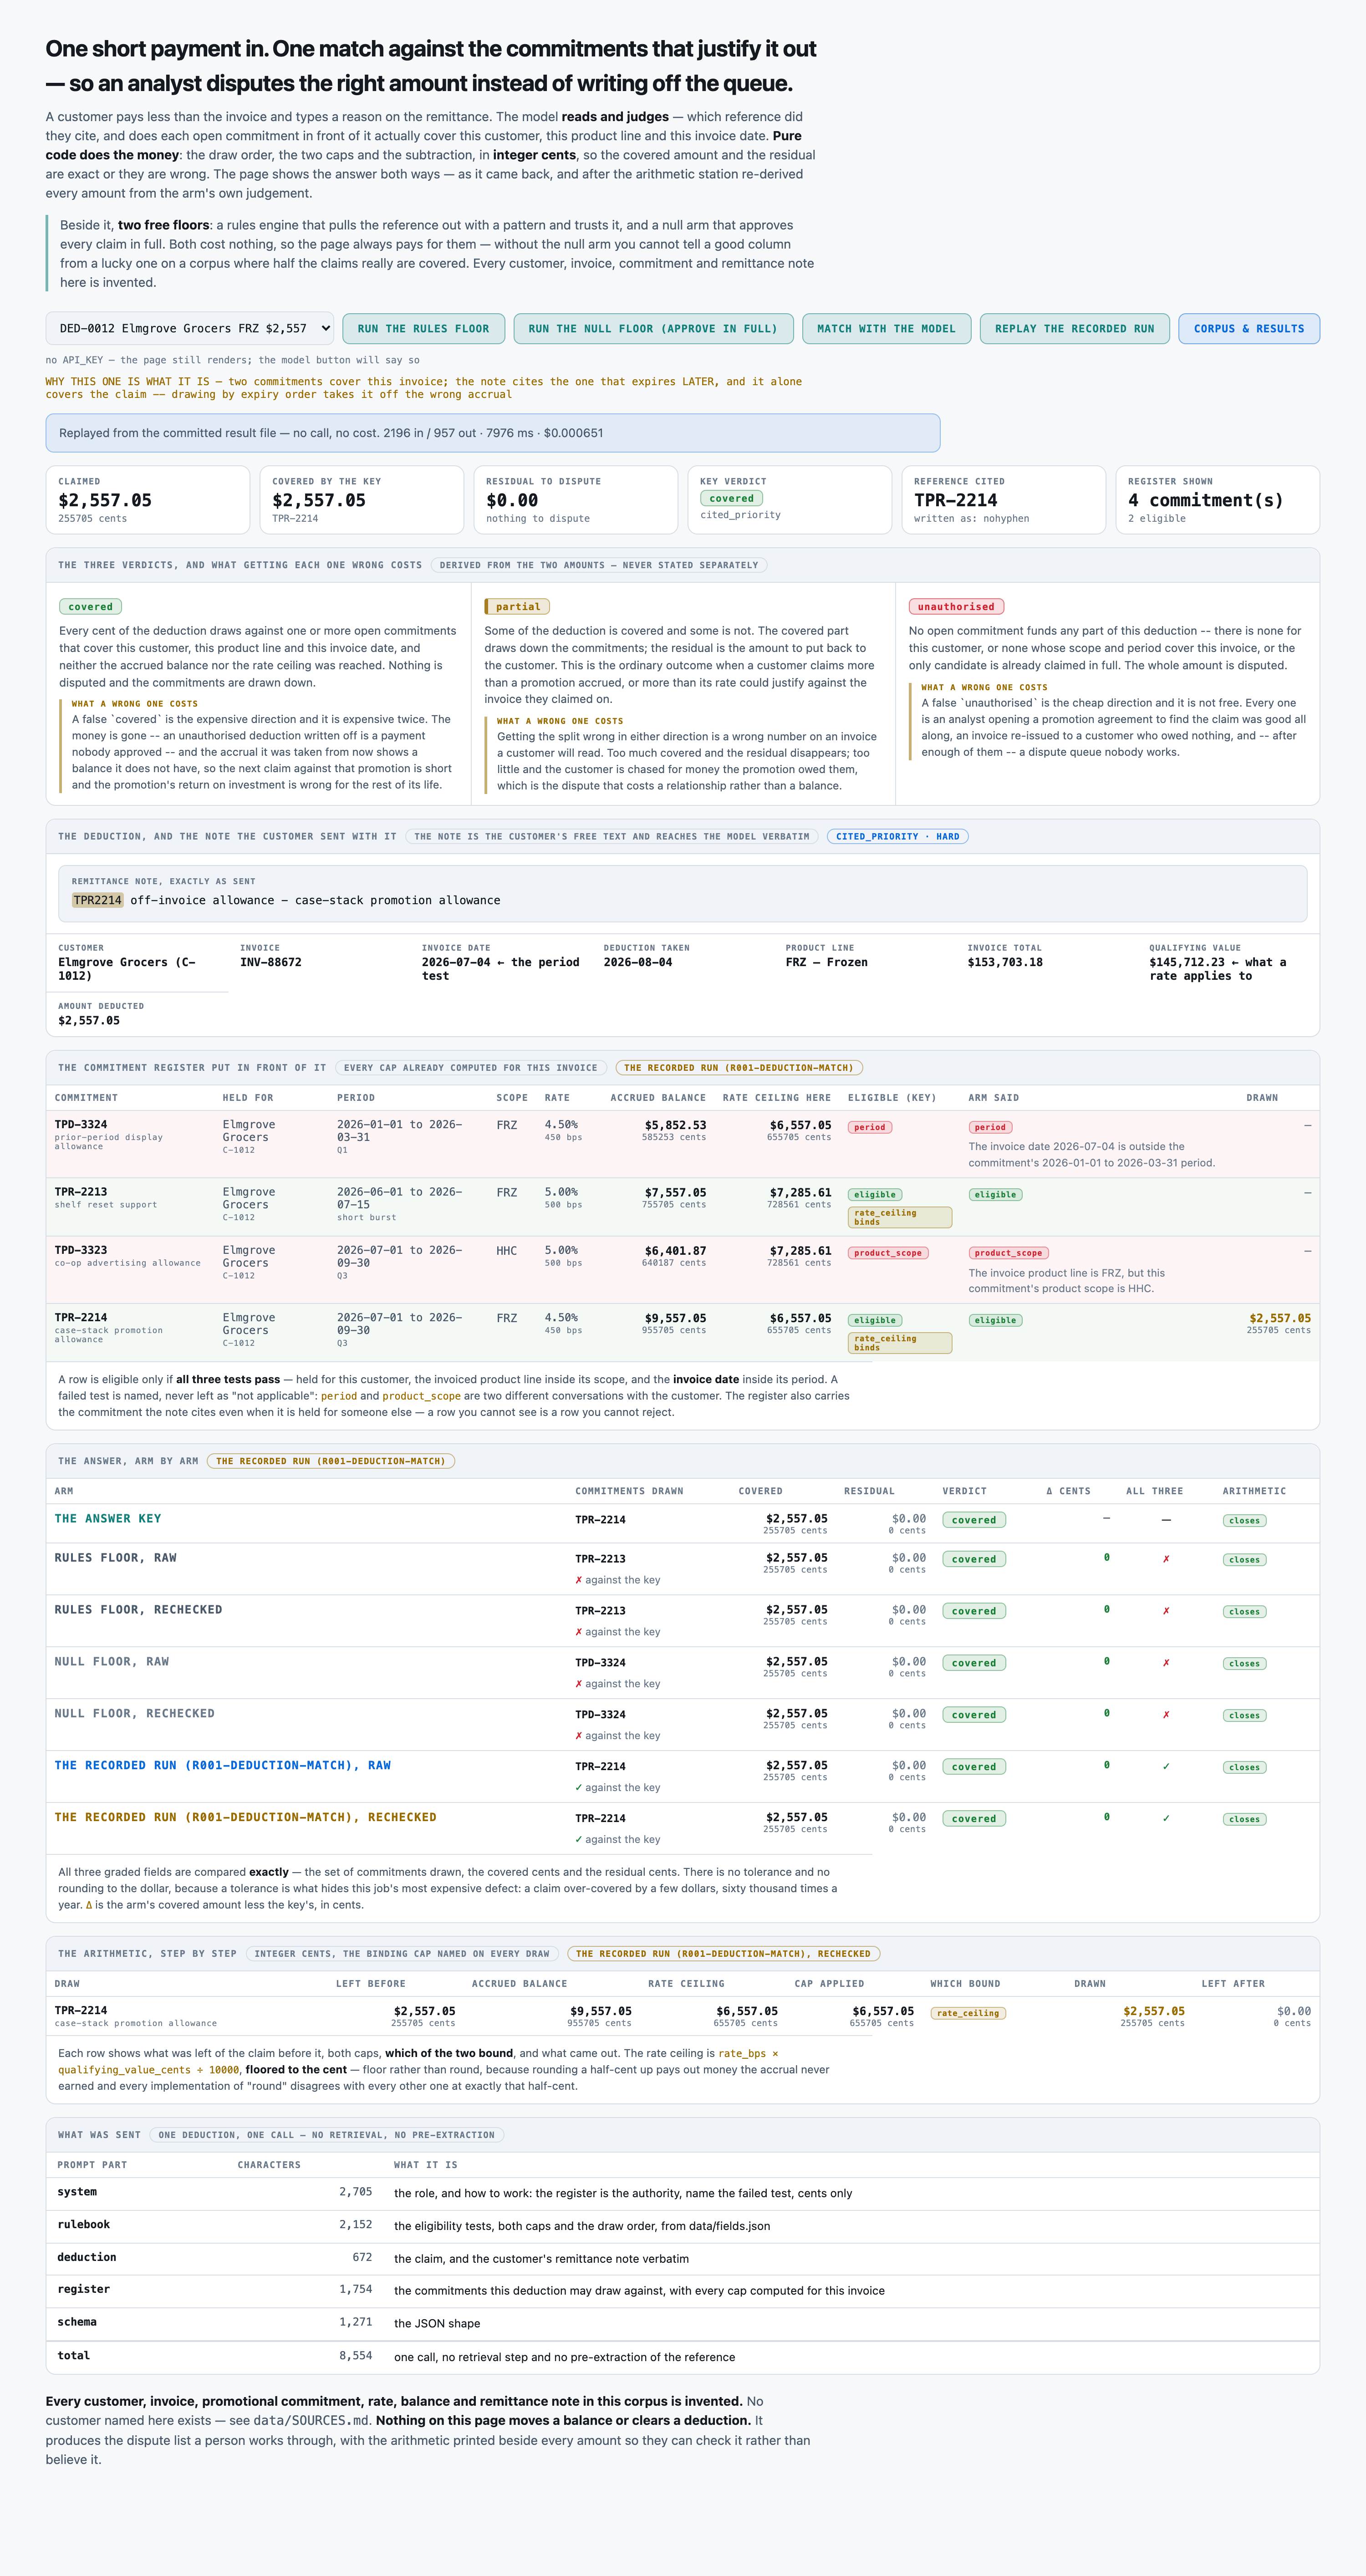This screenshot has width=1366, height=2576.
Task: Select the TPR2214 highlighted reference in remittance note
Action: coord(97,900)
